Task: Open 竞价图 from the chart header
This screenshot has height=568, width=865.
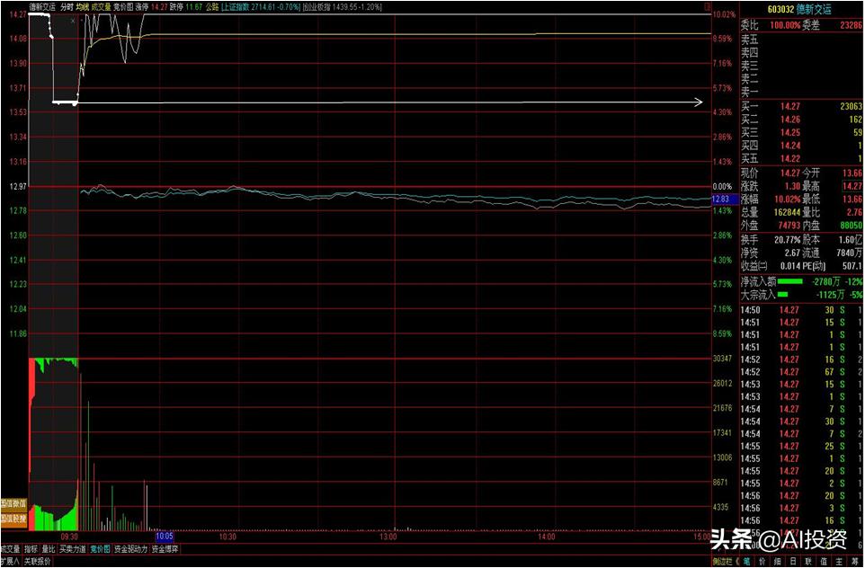Action: (123, 7)
